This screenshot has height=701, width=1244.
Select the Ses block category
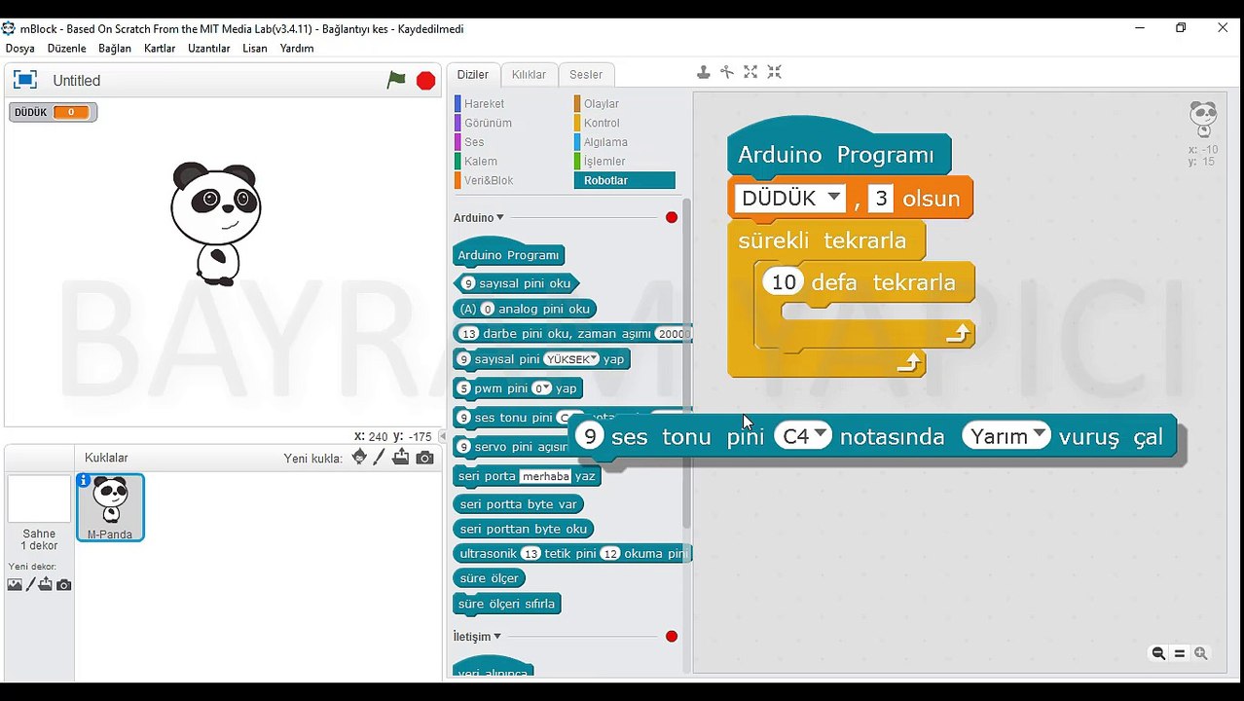[x=474, y=142]
